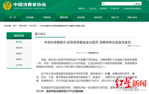Open the 移动客户端 link
149x94 pixels.
115,9
